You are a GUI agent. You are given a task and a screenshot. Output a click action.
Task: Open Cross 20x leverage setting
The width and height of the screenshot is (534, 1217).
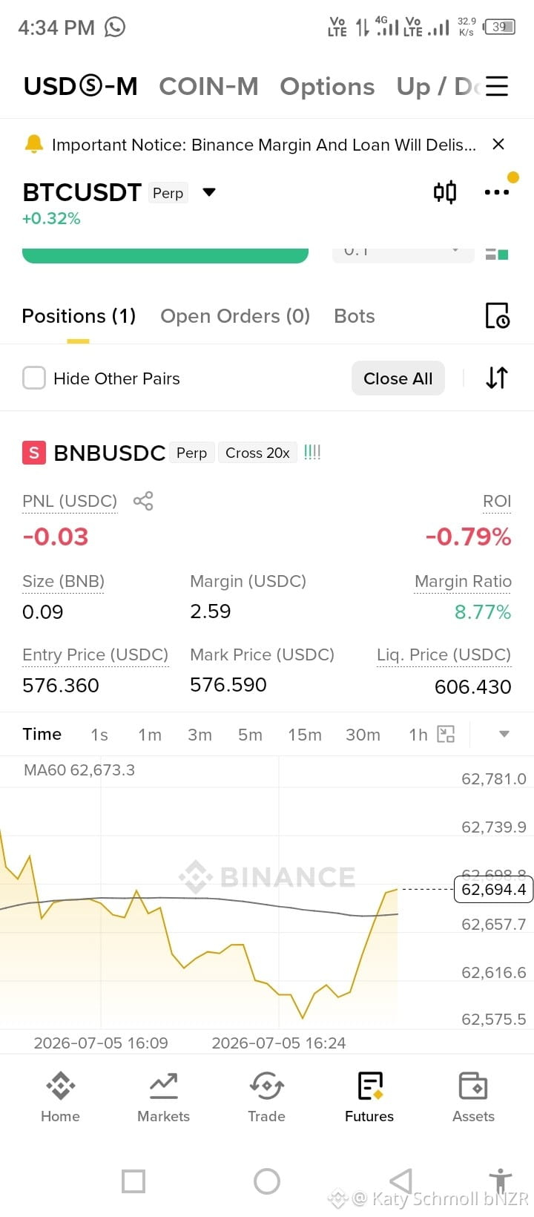(x=257, y=453)
